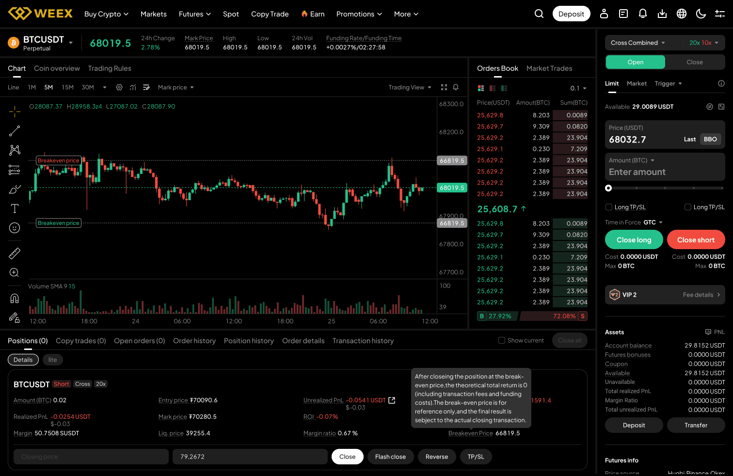
Task: Open the search magnifier in header
Action: coord(539,14)
